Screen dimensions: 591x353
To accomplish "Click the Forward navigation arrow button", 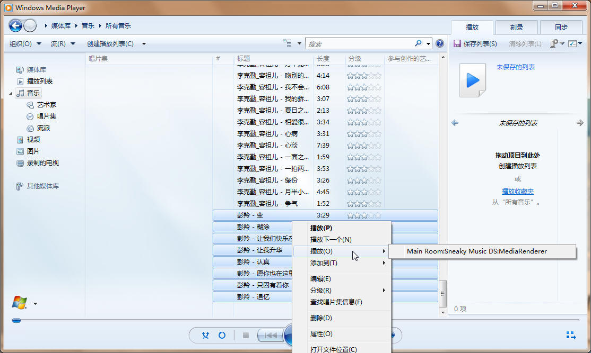I will point(30,25).
